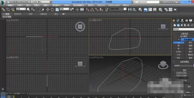Screen dimensions: 194x98
Task: Open the Mirror tool in toolbar
Action: (130, 10)
